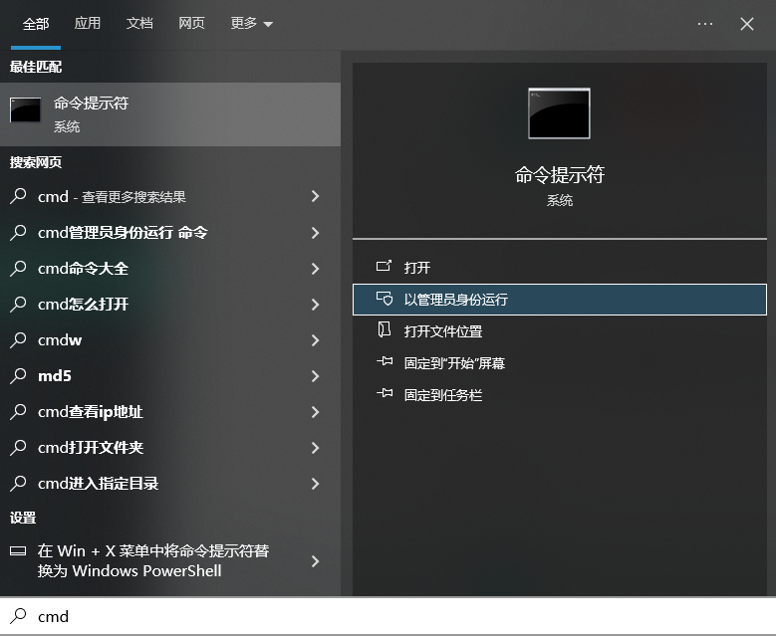Open suggestion cmdw
Screen dimensions: 776x636
pos(170,340)
